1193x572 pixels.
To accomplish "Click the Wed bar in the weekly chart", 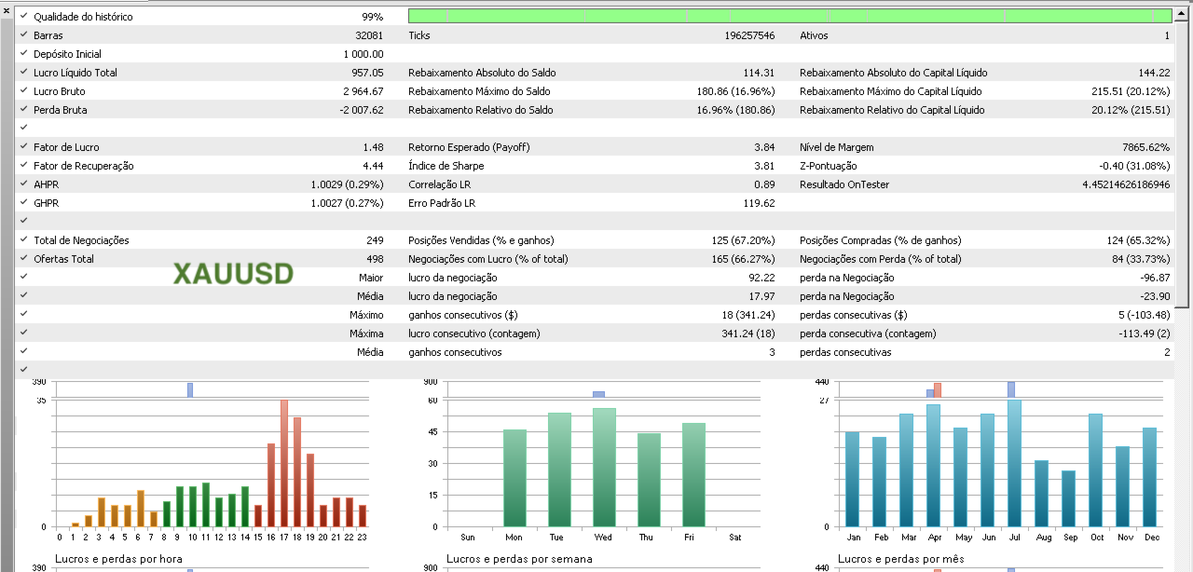I will tap(604, 467).
